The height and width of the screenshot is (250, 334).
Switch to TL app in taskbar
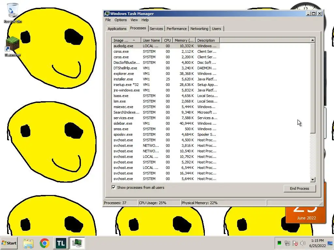61,243
